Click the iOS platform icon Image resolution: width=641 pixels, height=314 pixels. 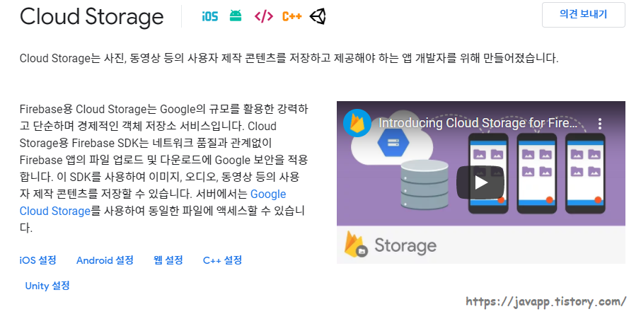[209, 16]
